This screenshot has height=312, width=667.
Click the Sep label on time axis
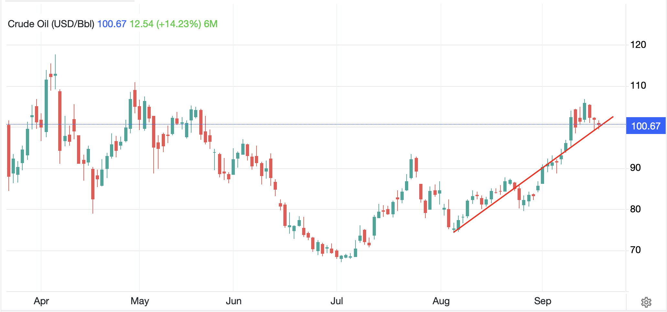[542, 301]
